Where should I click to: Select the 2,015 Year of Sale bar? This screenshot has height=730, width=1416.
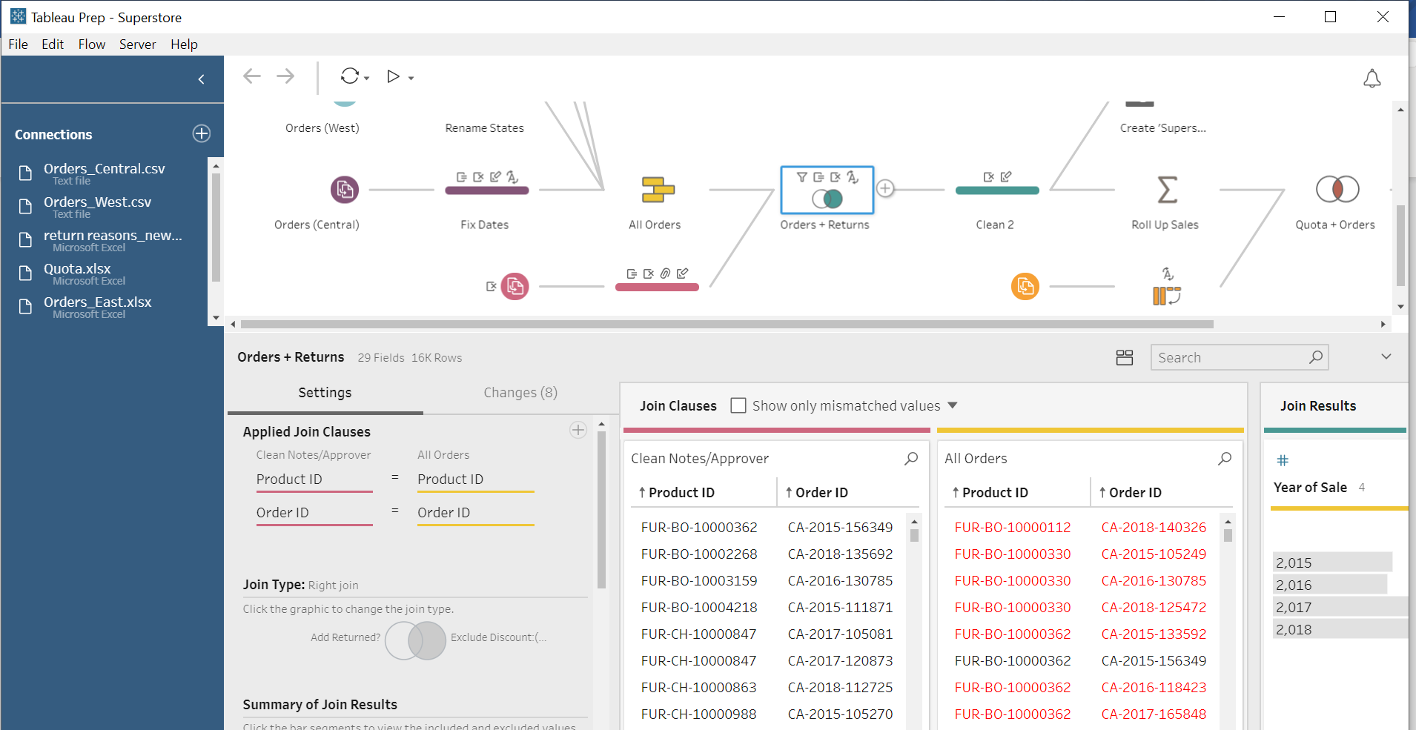1331,563
